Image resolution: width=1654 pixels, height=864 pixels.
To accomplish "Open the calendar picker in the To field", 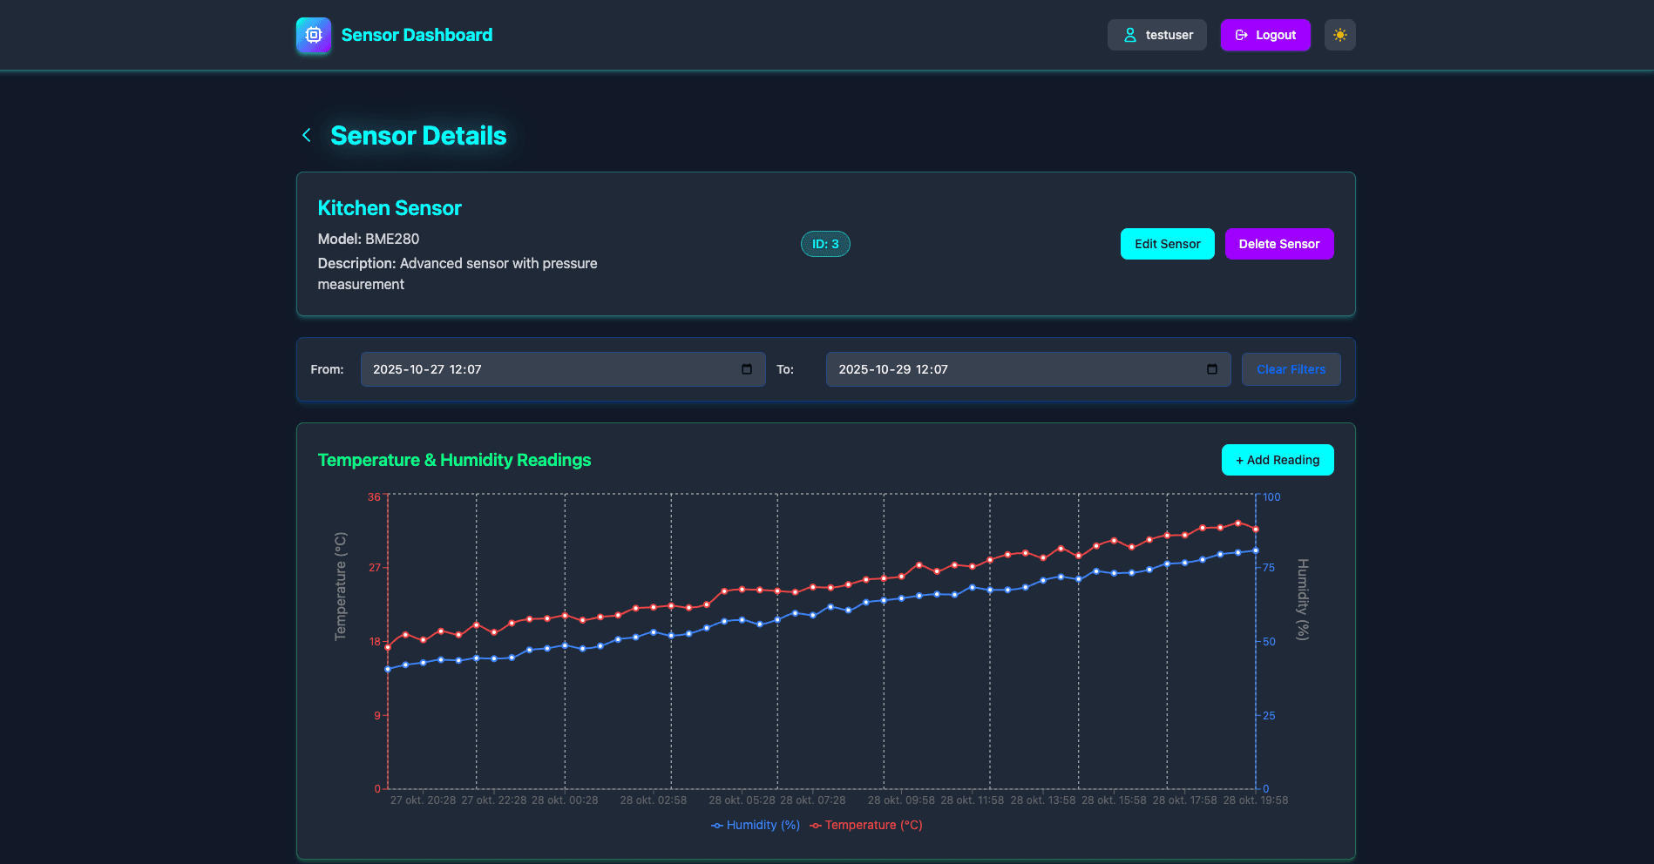I will 1211,369.
